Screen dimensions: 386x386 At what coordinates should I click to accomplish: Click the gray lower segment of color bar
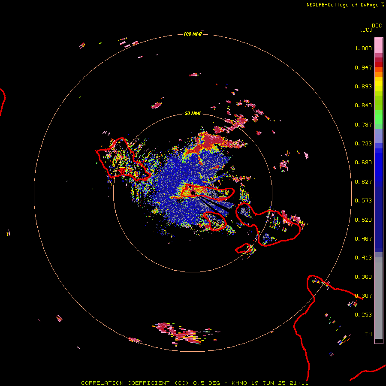tap(379, 298)
